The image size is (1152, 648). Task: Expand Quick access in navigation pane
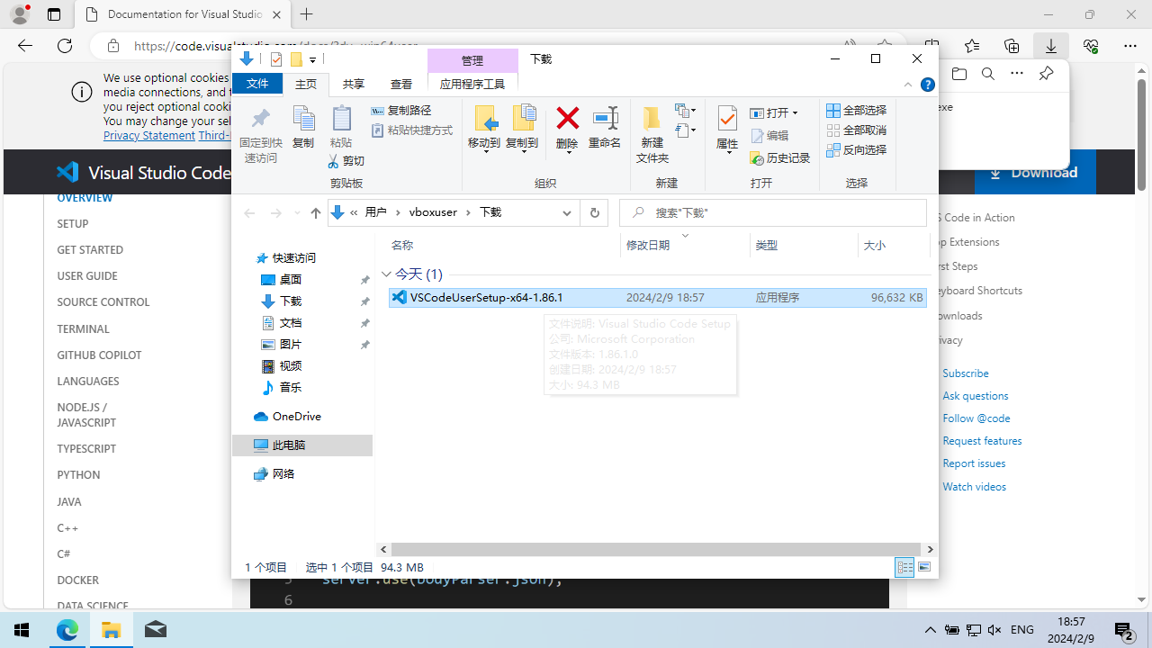[x=292, y=257]
